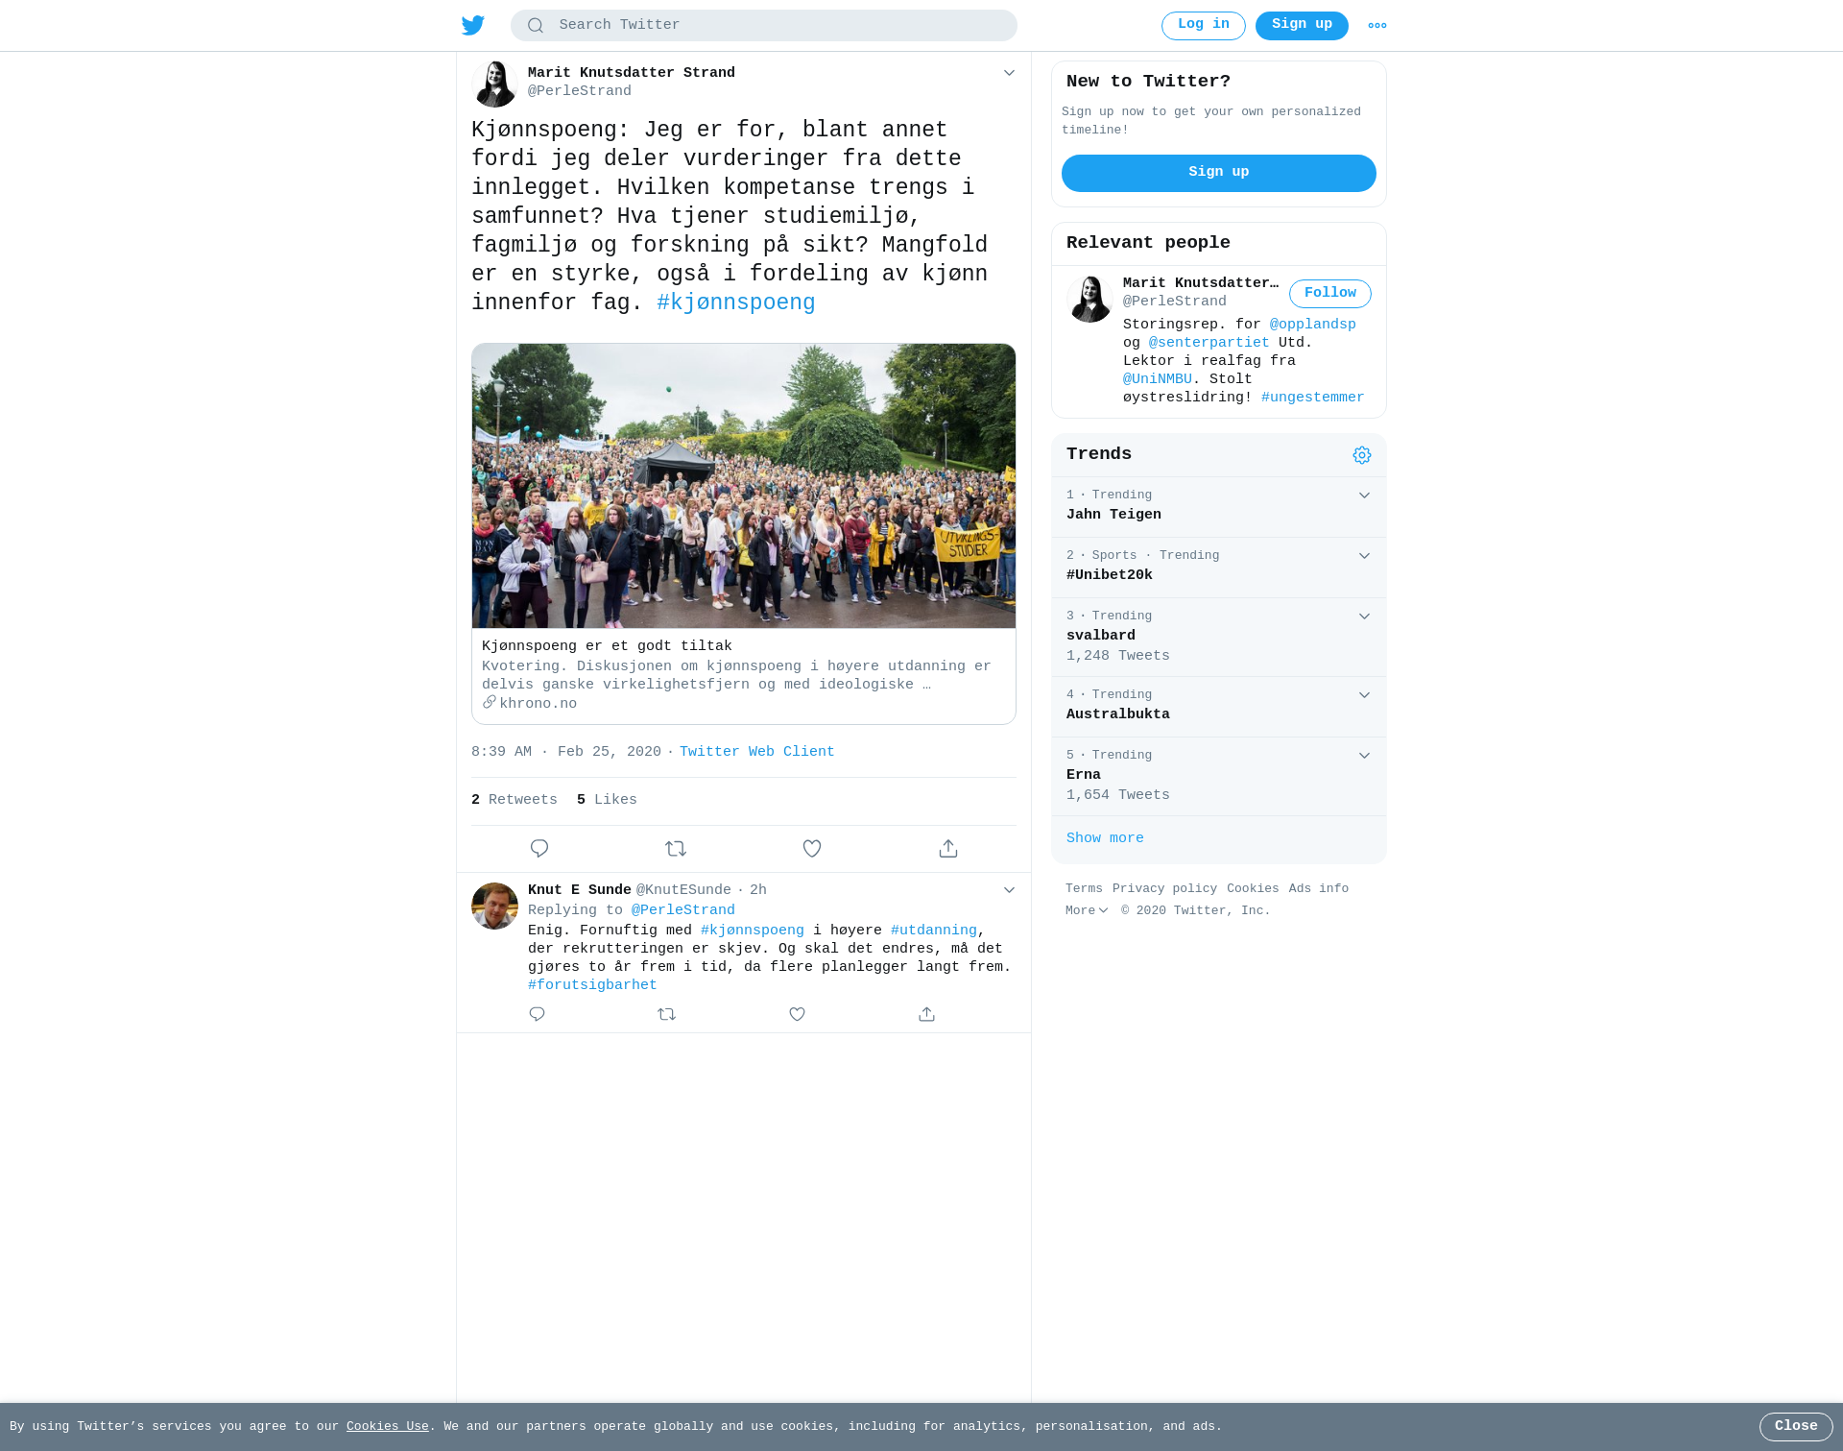Click Show more under Trends
Screen dimensions: 1843x1451
[x=1105, y=838]
